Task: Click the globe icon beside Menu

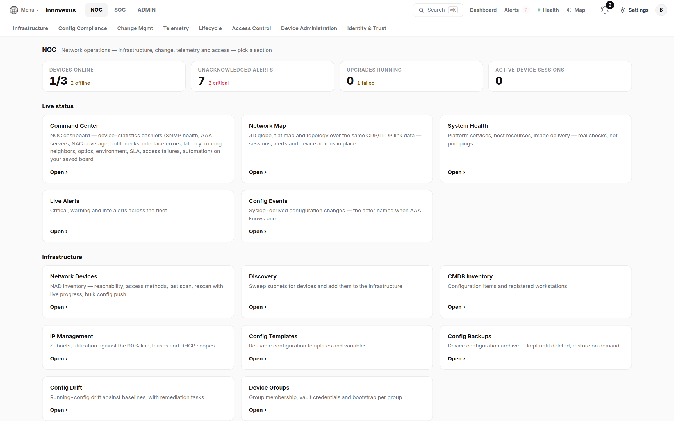Action: point(14,10)
